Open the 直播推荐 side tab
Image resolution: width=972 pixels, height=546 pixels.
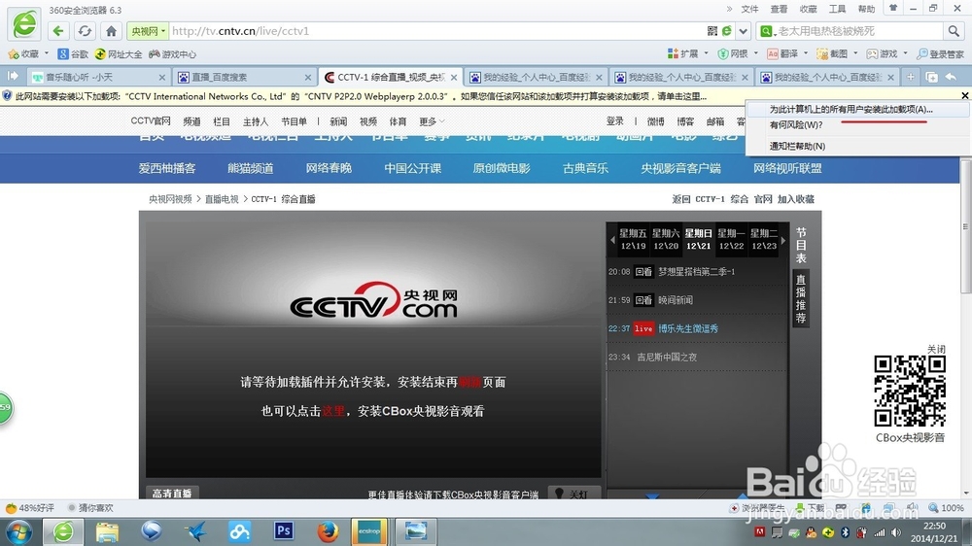click(x=801, y=298)
